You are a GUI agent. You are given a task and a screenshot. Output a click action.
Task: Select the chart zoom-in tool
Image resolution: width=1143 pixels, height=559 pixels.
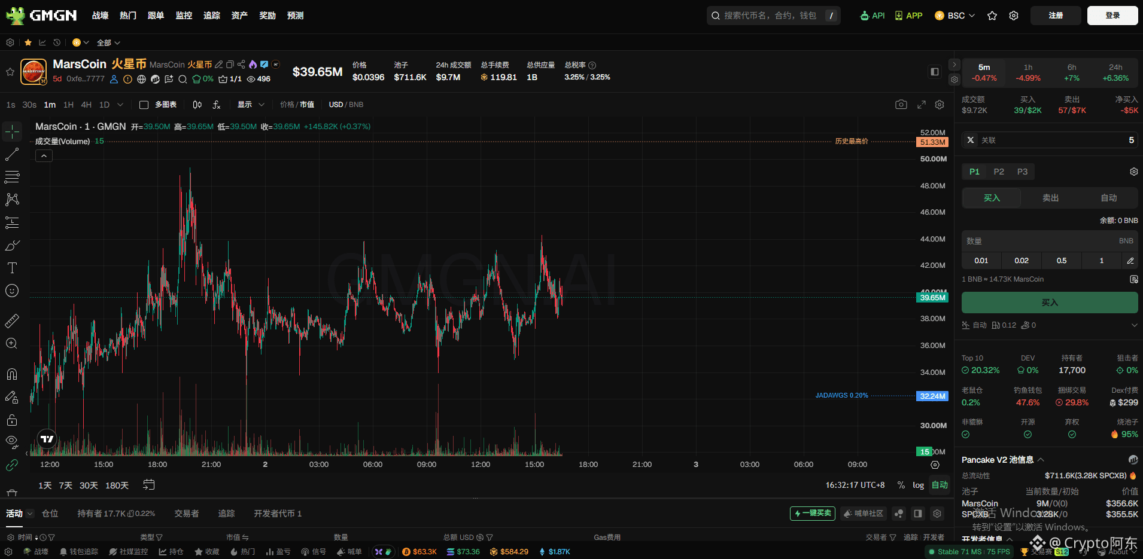coord(12,344)
